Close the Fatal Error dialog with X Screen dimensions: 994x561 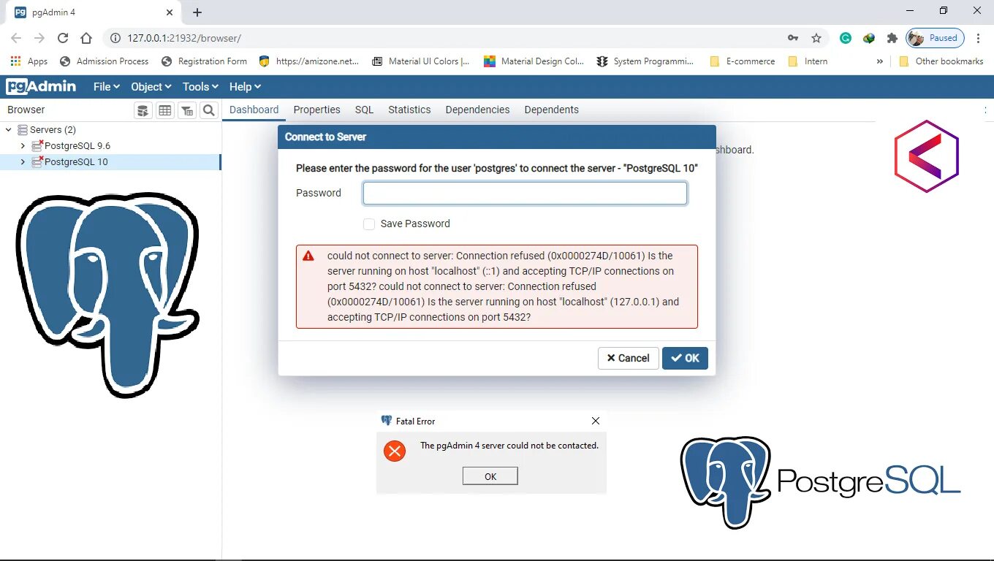click(596, 421)
